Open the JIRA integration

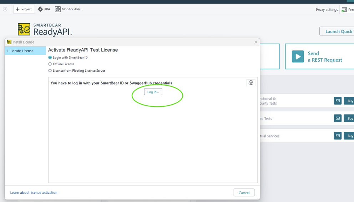point(44,9)
